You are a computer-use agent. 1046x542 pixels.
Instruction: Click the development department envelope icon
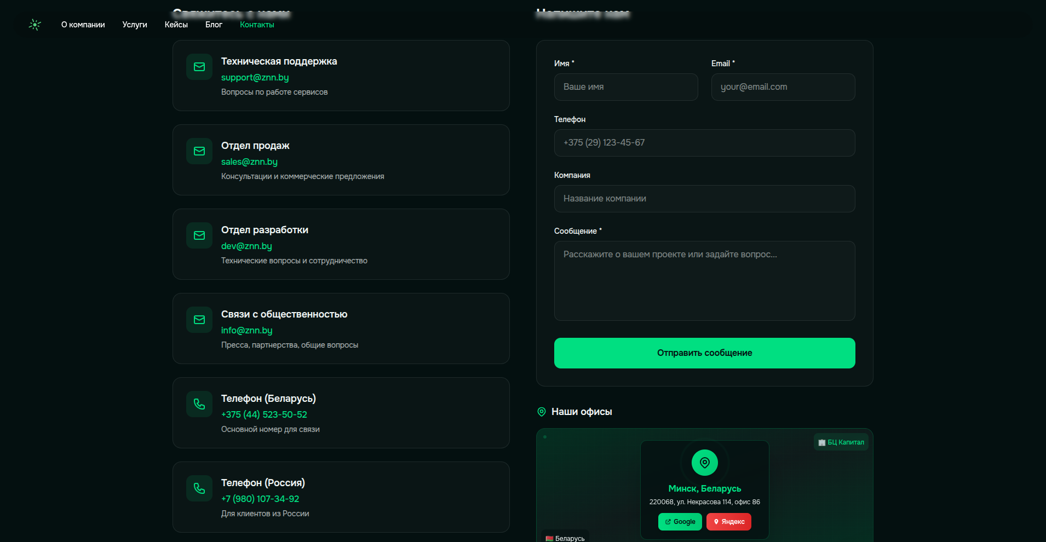click(x=199, y=235)
